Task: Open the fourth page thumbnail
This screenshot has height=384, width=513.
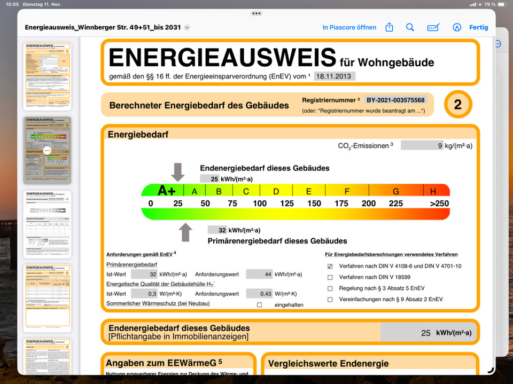Action: [x=47, y=298]
